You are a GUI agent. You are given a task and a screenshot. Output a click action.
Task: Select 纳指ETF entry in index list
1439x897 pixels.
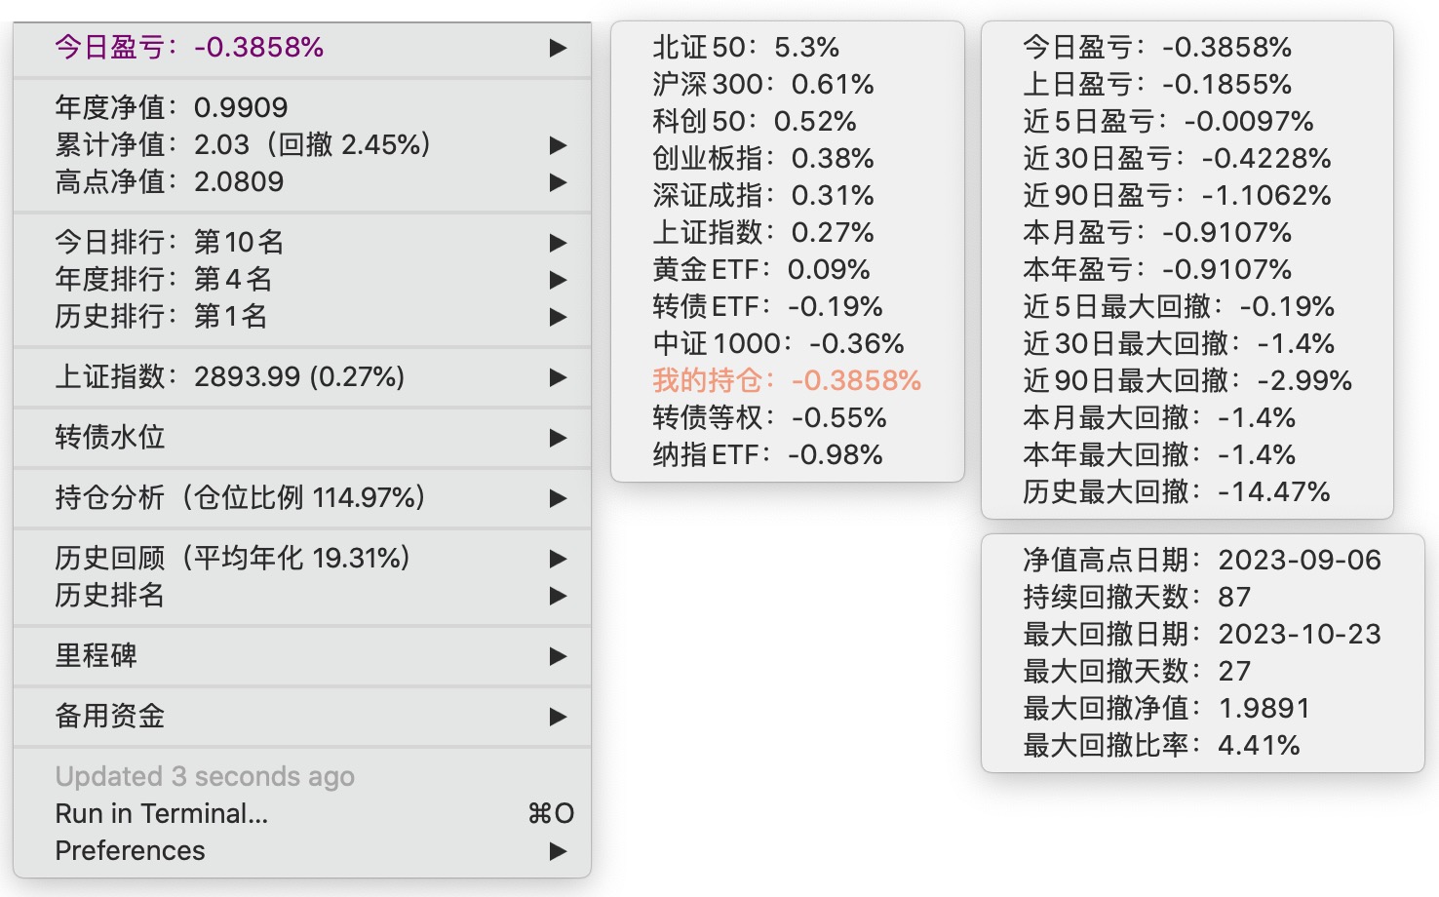(x=767, y=454)
